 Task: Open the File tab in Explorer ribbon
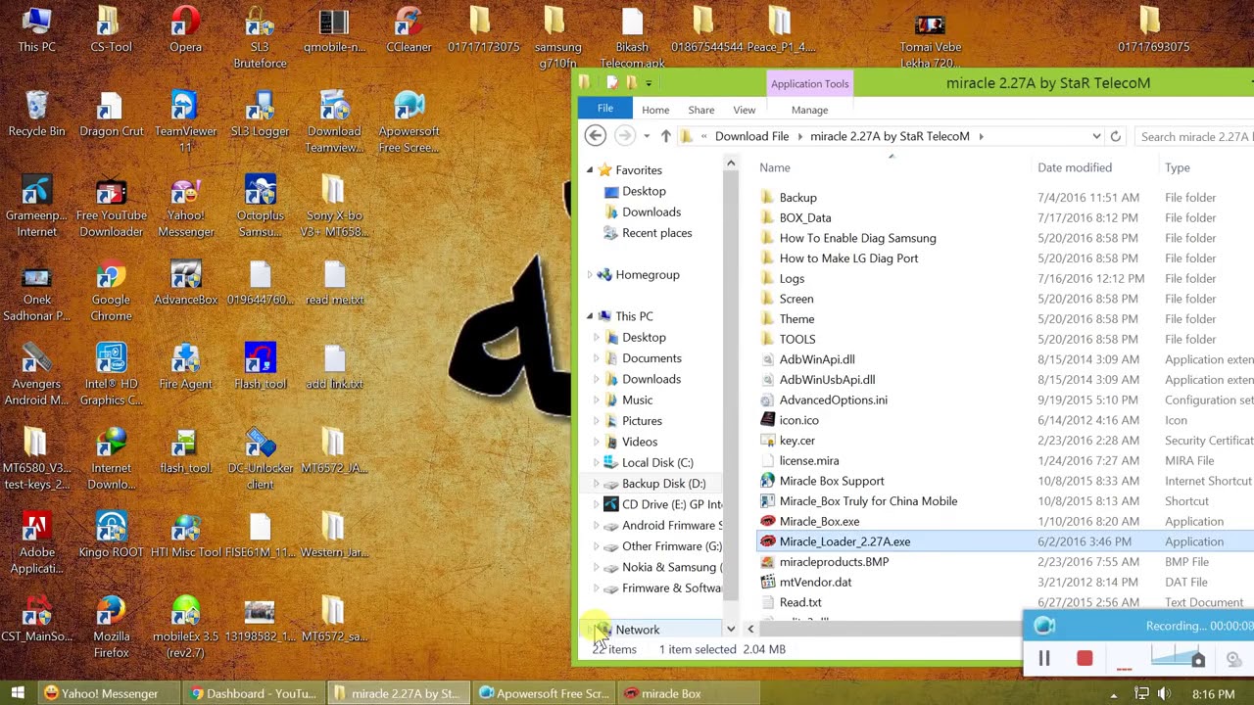pyautogui.click(x=605, y=109)
